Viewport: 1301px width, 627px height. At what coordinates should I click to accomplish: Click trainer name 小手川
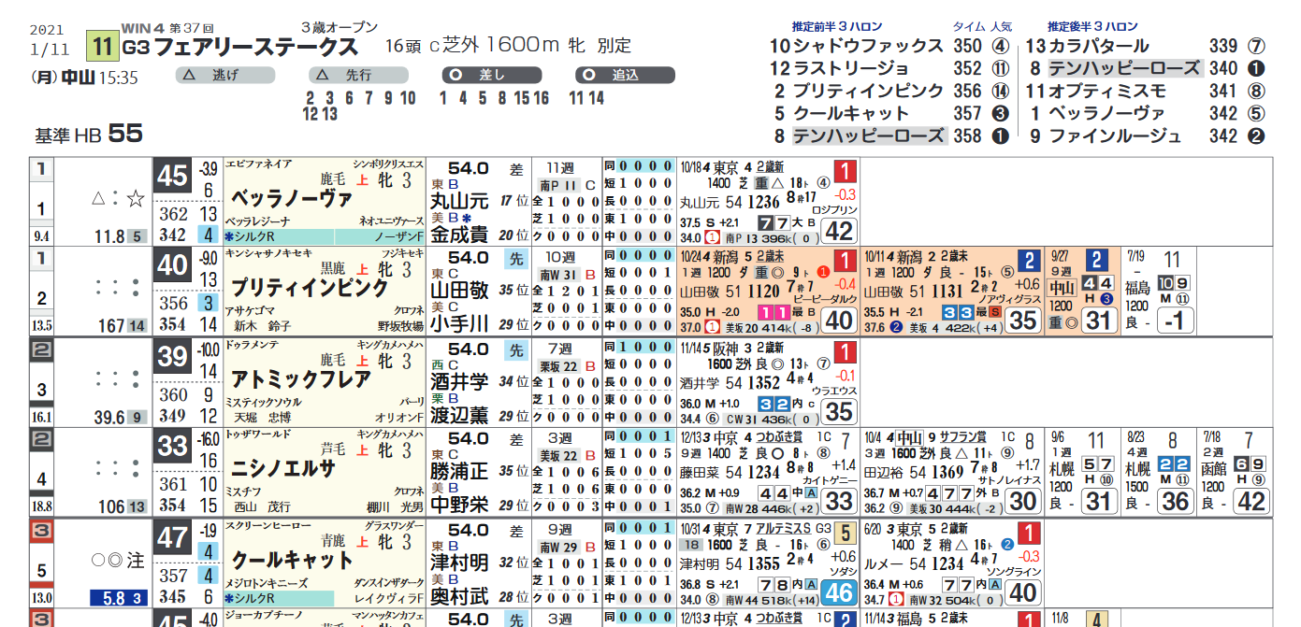[x=459, y=324]
